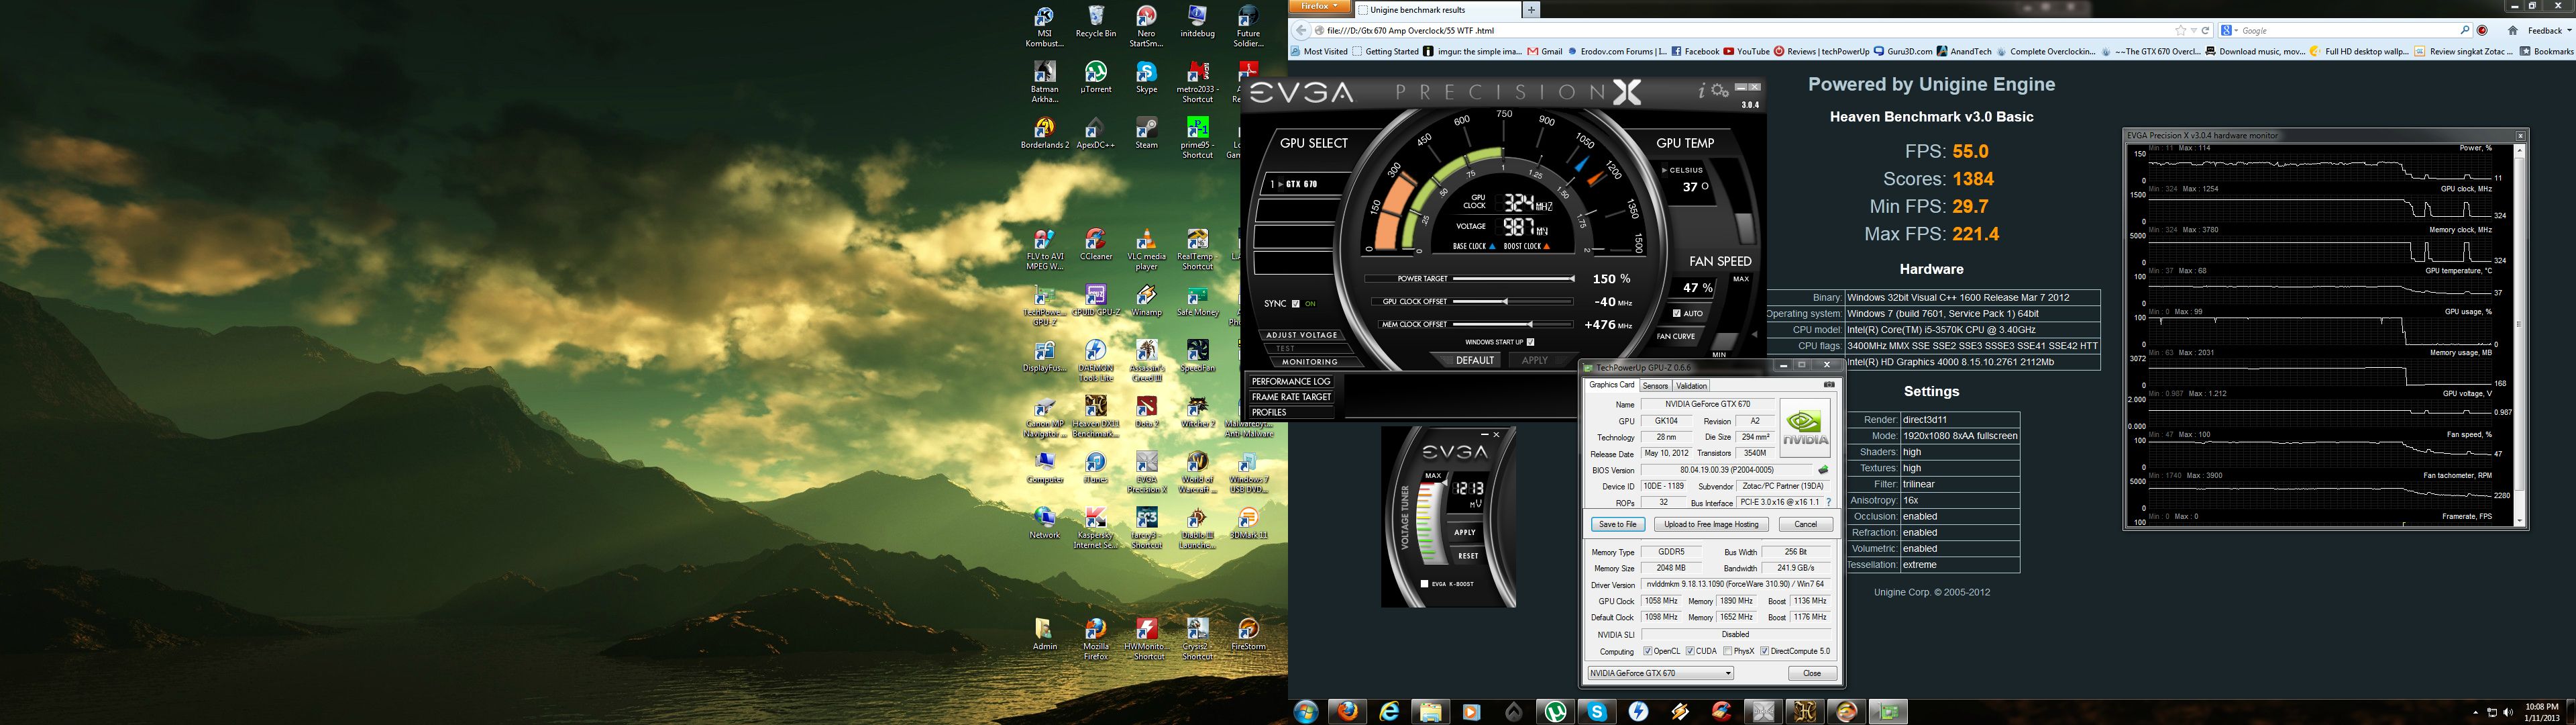This screenshot has width=2576, height=725.
Task: Click the Google search box
Action: [2345, 31]
